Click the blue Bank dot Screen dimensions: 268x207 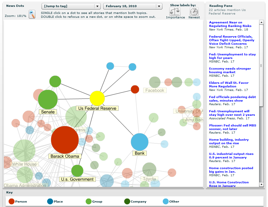[x=140, y=142]
